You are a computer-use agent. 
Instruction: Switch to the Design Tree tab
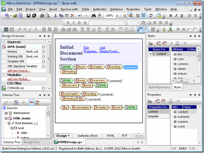click(x=31, y=142)
